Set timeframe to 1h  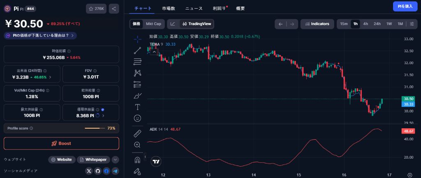point(356,24)
